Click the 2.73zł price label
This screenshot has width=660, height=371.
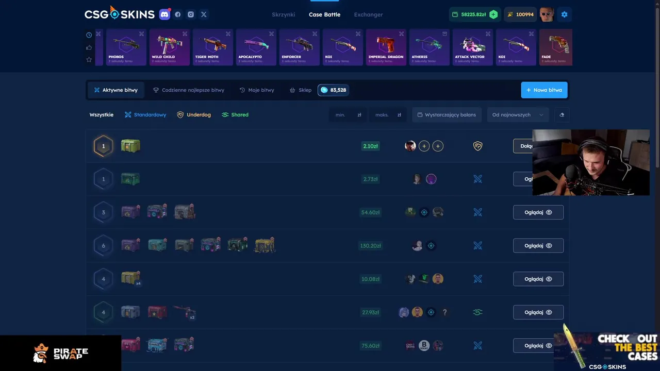[370, 179]
